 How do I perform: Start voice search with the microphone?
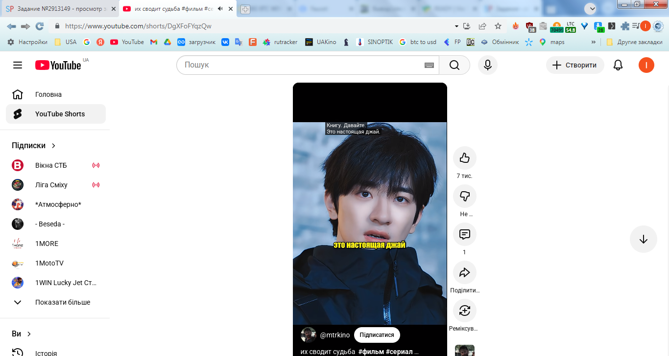(x=488, y=65)
